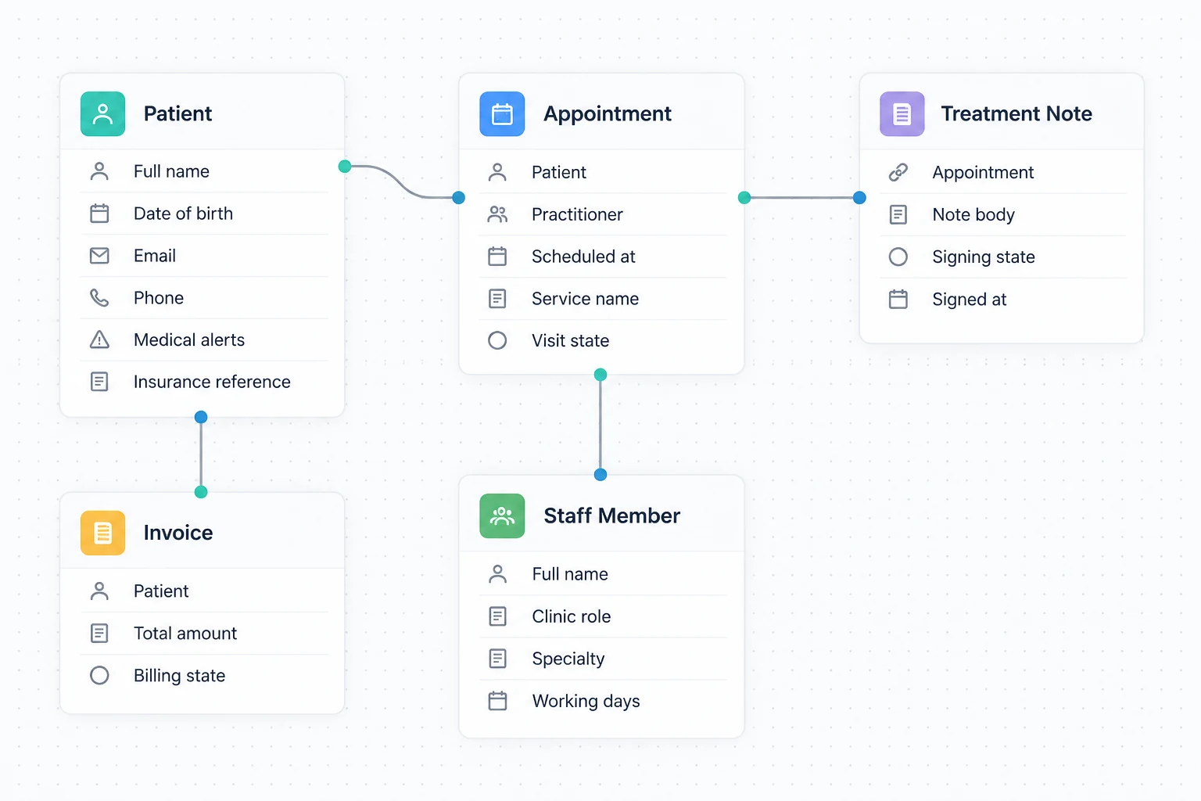Click the circle icon beside Signing state
Image resolution: width=1201 pixels, height=801 pixels.
[898, 257]
